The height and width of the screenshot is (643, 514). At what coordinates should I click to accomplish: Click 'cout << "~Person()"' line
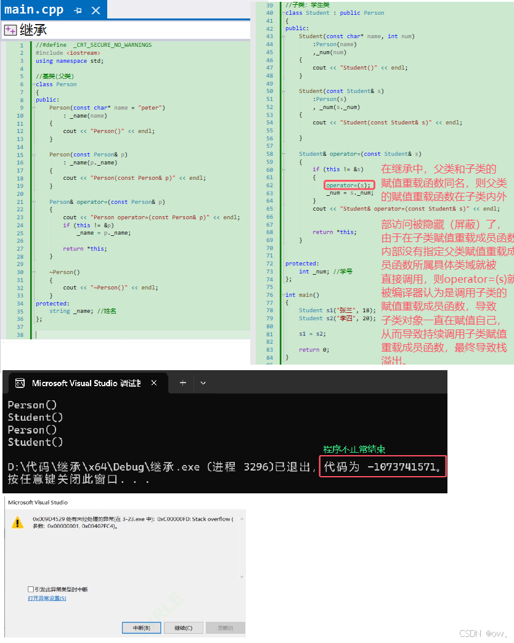pyautogui.click(x=110, y=288)
